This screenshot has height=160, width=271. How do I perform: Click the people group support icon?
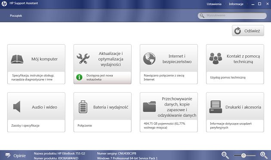point(216,58)
